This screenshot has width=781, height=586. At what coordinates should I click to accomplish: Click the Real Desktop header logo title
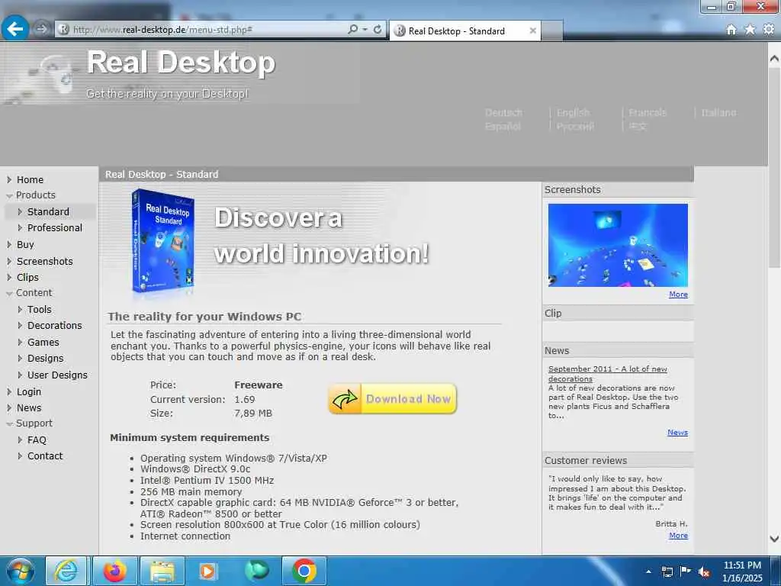[181, 63]
